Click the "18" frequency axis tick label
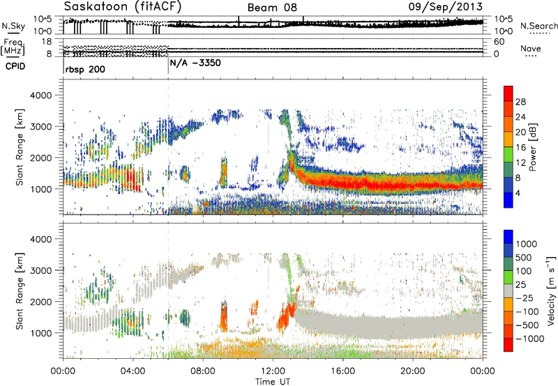 (x=47, y=42)
